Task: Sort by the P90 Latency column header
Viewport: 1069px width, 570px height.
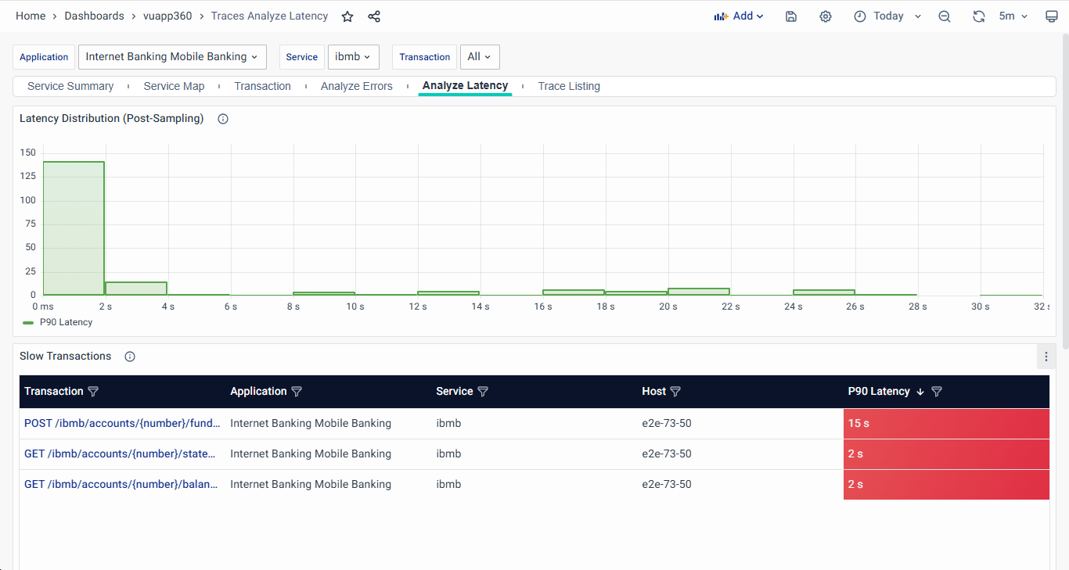Action: tap(879, 392)
